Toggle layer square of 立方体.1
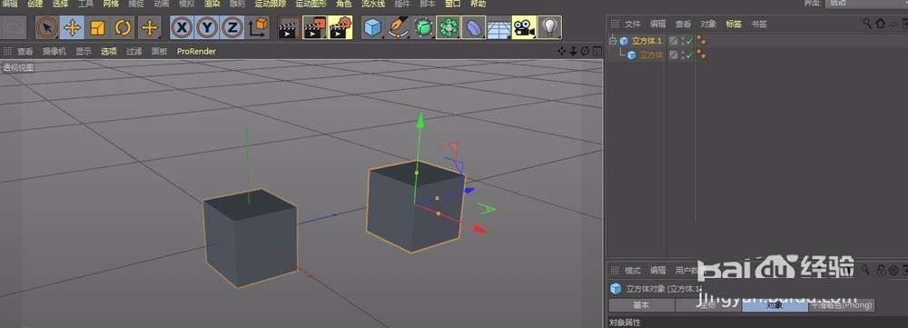908x328 pixels. [x=673, y=41]
